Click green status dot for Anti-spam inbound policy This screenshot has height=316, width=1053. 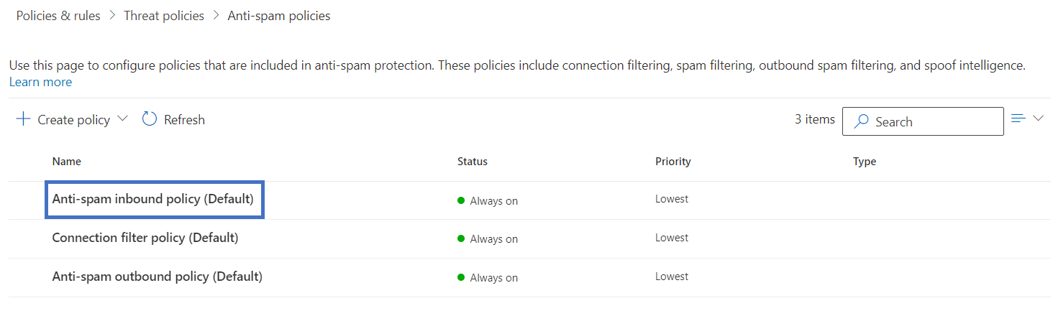(x=461, y=200)
